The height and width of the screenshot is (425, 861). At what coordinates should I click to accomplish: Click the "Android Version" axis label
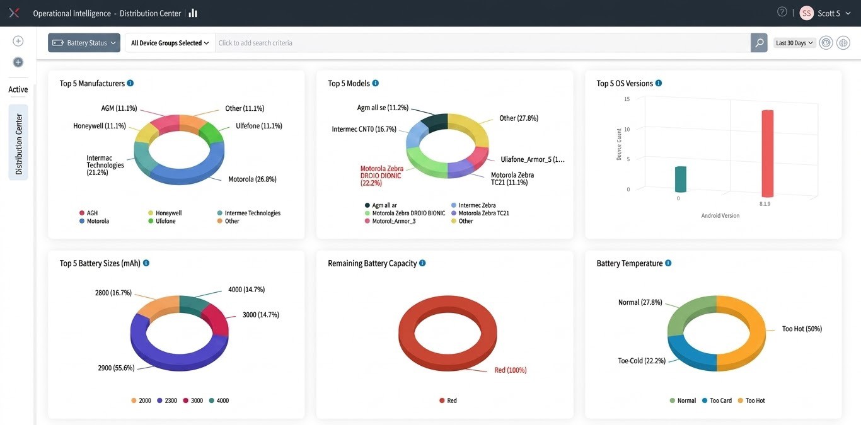[720, 215]
